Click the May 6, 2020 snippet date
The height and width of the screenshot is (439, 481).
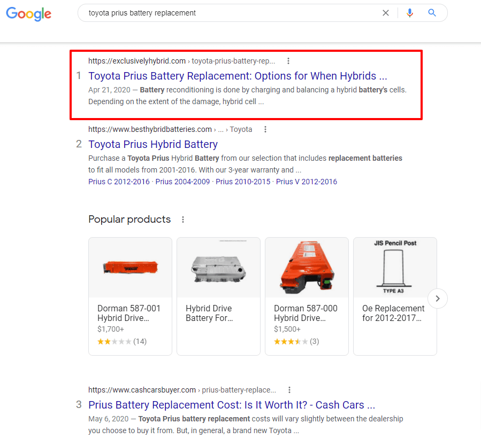108,419
